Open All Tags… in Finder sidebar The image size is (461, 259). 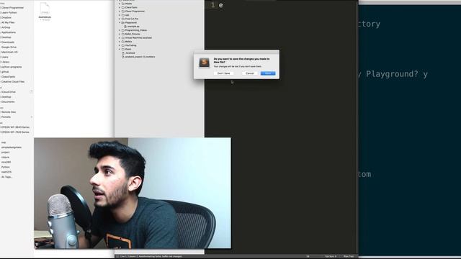point(6,177)
